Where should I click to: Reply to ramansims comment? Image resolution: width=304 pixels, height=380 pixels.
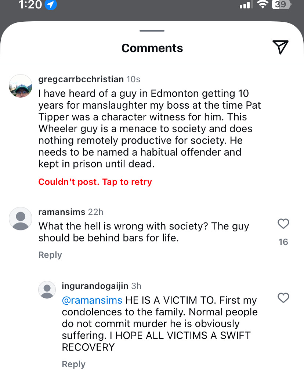(x=50, y=255)
